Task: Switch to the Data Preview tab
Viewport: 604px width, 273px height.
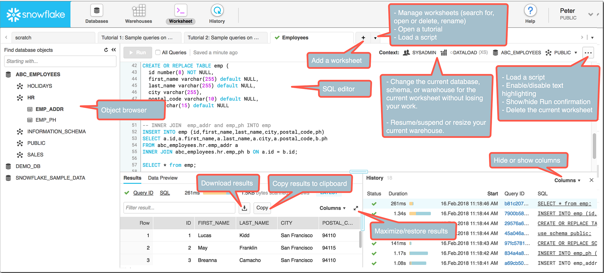Action: click(163, 178)
